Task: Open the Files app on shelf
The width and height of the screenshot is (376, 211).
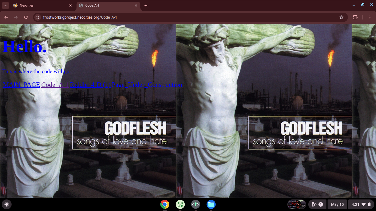Action: pos(211,204)
